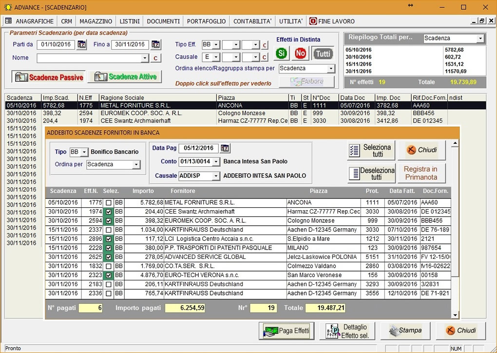Click the Seleziona tutti button
The width and height of the screenshot is (497, 353).
[x=371, y=151]
